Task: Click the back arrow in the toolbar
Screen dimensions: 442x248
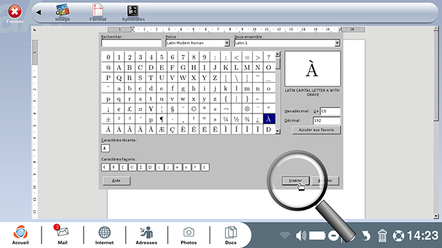Action: click(x=39, y=12)
